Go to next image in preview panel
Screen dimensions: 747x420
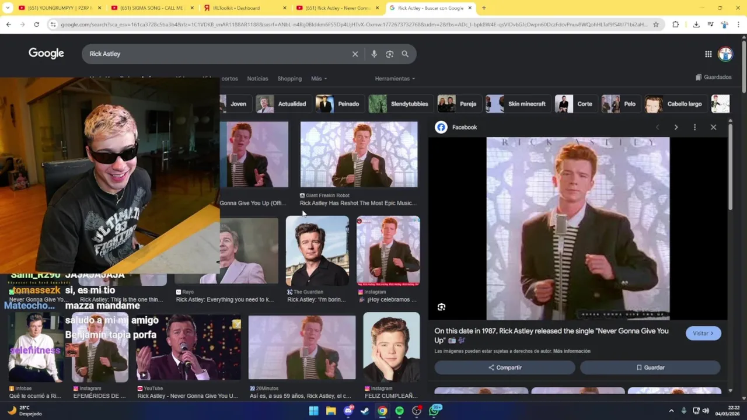click(676, 127)
